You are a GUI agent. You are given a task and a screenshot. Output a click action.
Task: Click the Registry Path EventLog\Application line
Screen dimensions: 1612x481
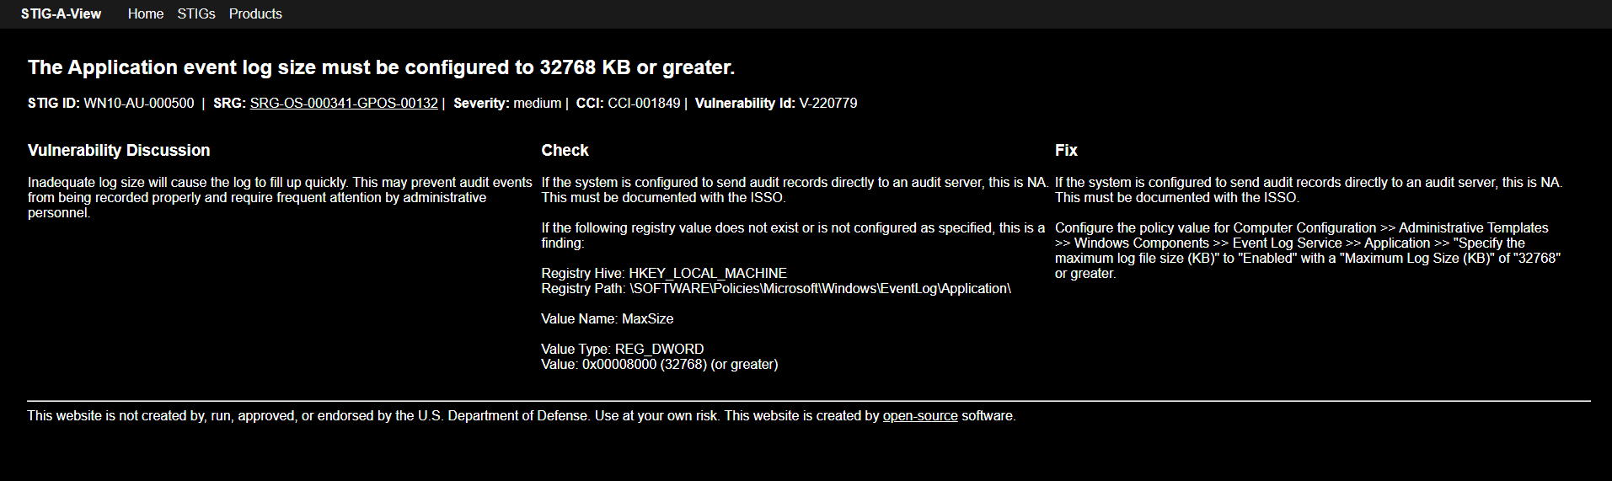point(775,288)
